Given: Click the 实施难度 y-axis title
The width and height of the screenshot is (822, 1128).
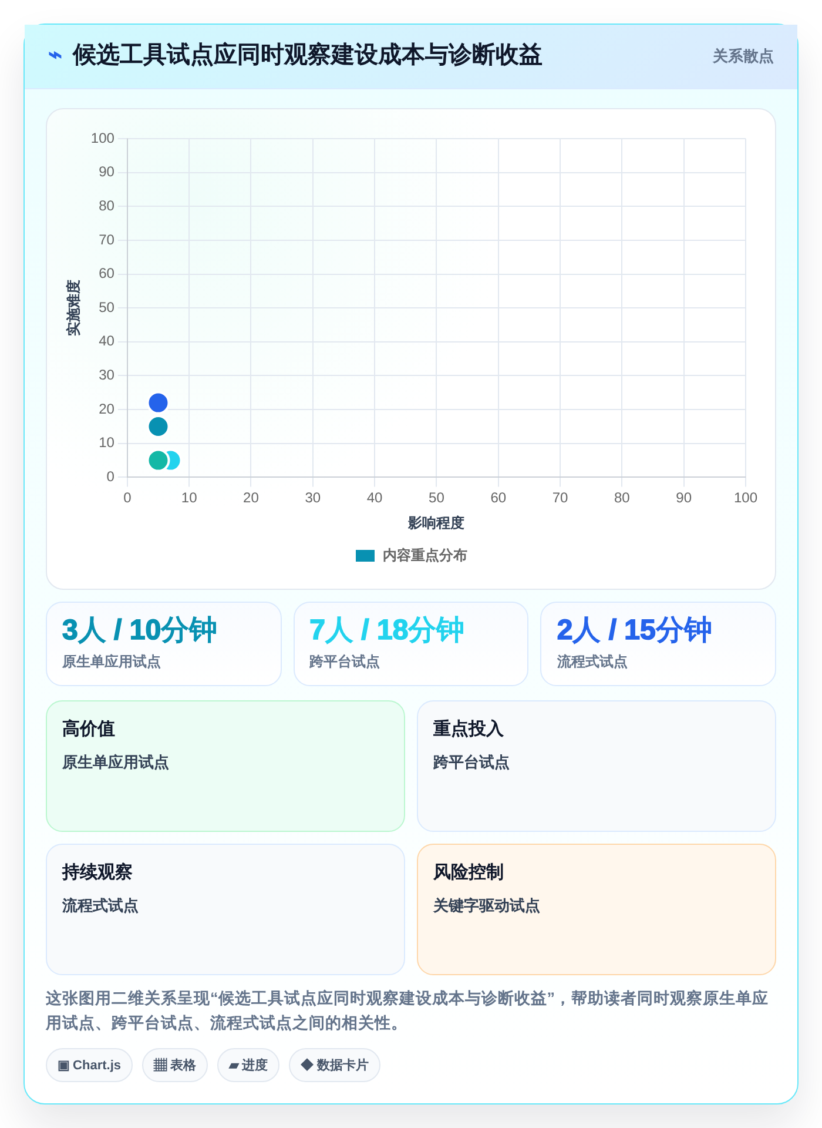Looking at the screenshot, I should [73, 308].
